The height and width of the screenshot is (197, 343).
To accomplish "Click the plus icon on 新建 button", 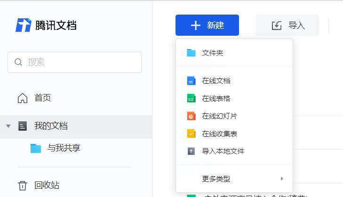I will pos(196,25).
